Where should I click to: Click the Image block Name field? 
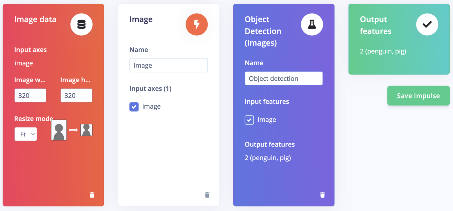168,65
